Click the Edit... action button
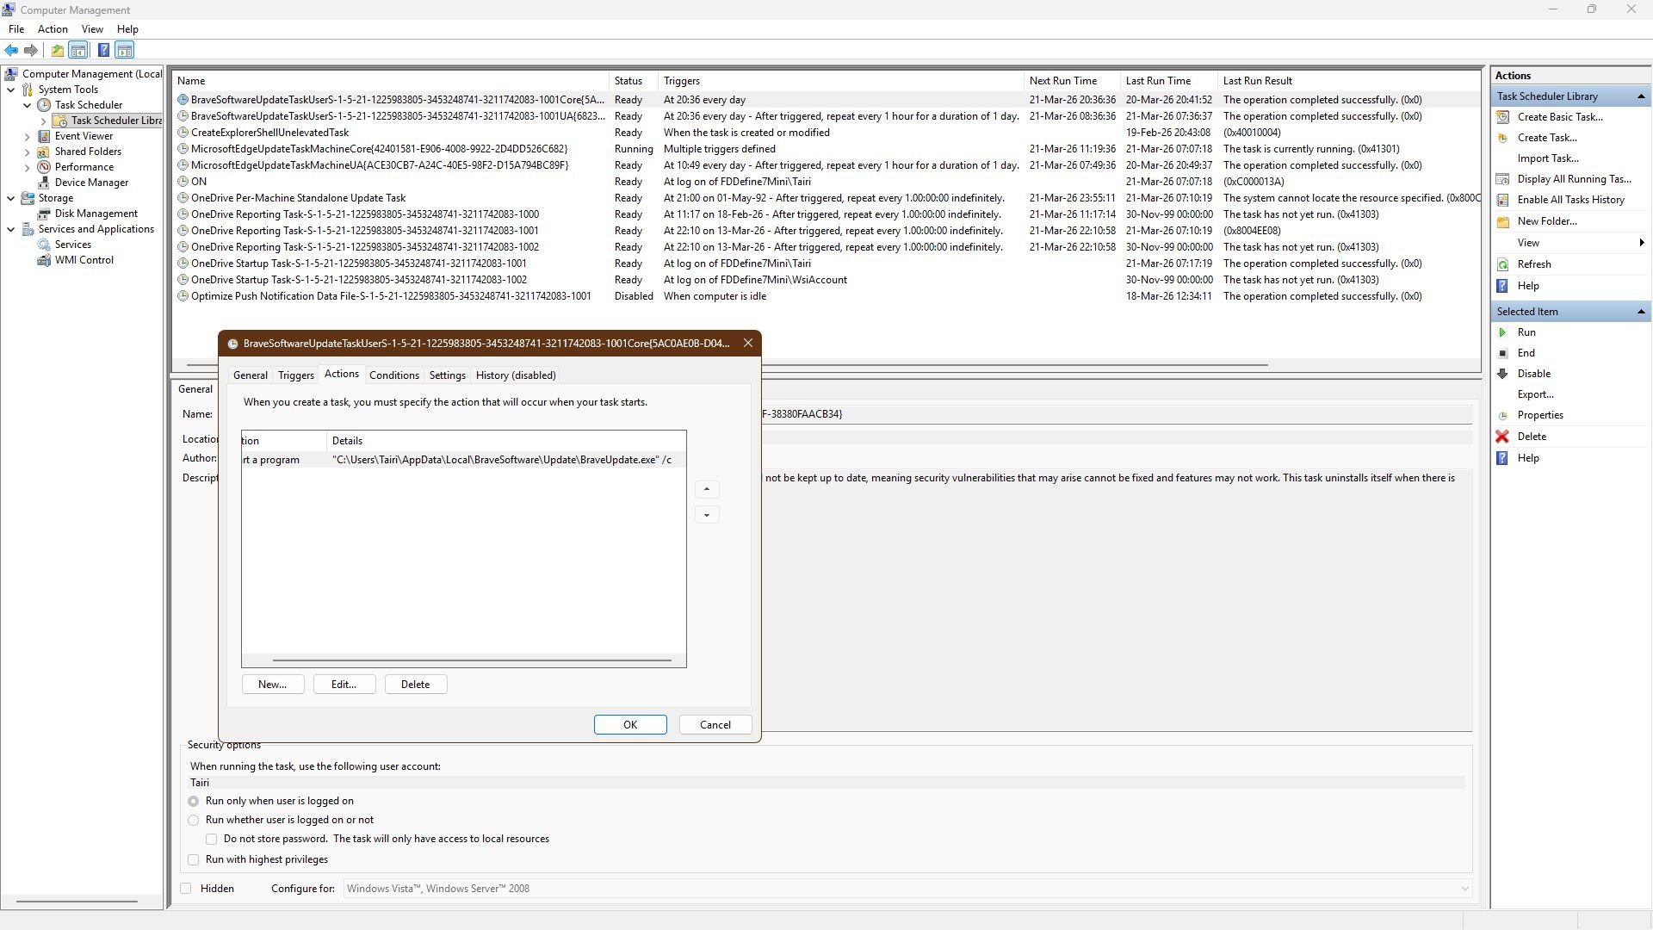This screenshot has width=1653, height=930. [x=344, y=685]
